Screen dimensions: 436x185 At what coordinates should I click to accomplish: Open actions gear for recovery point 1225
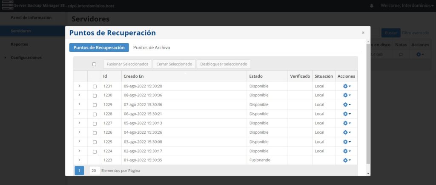pos(347,142)
